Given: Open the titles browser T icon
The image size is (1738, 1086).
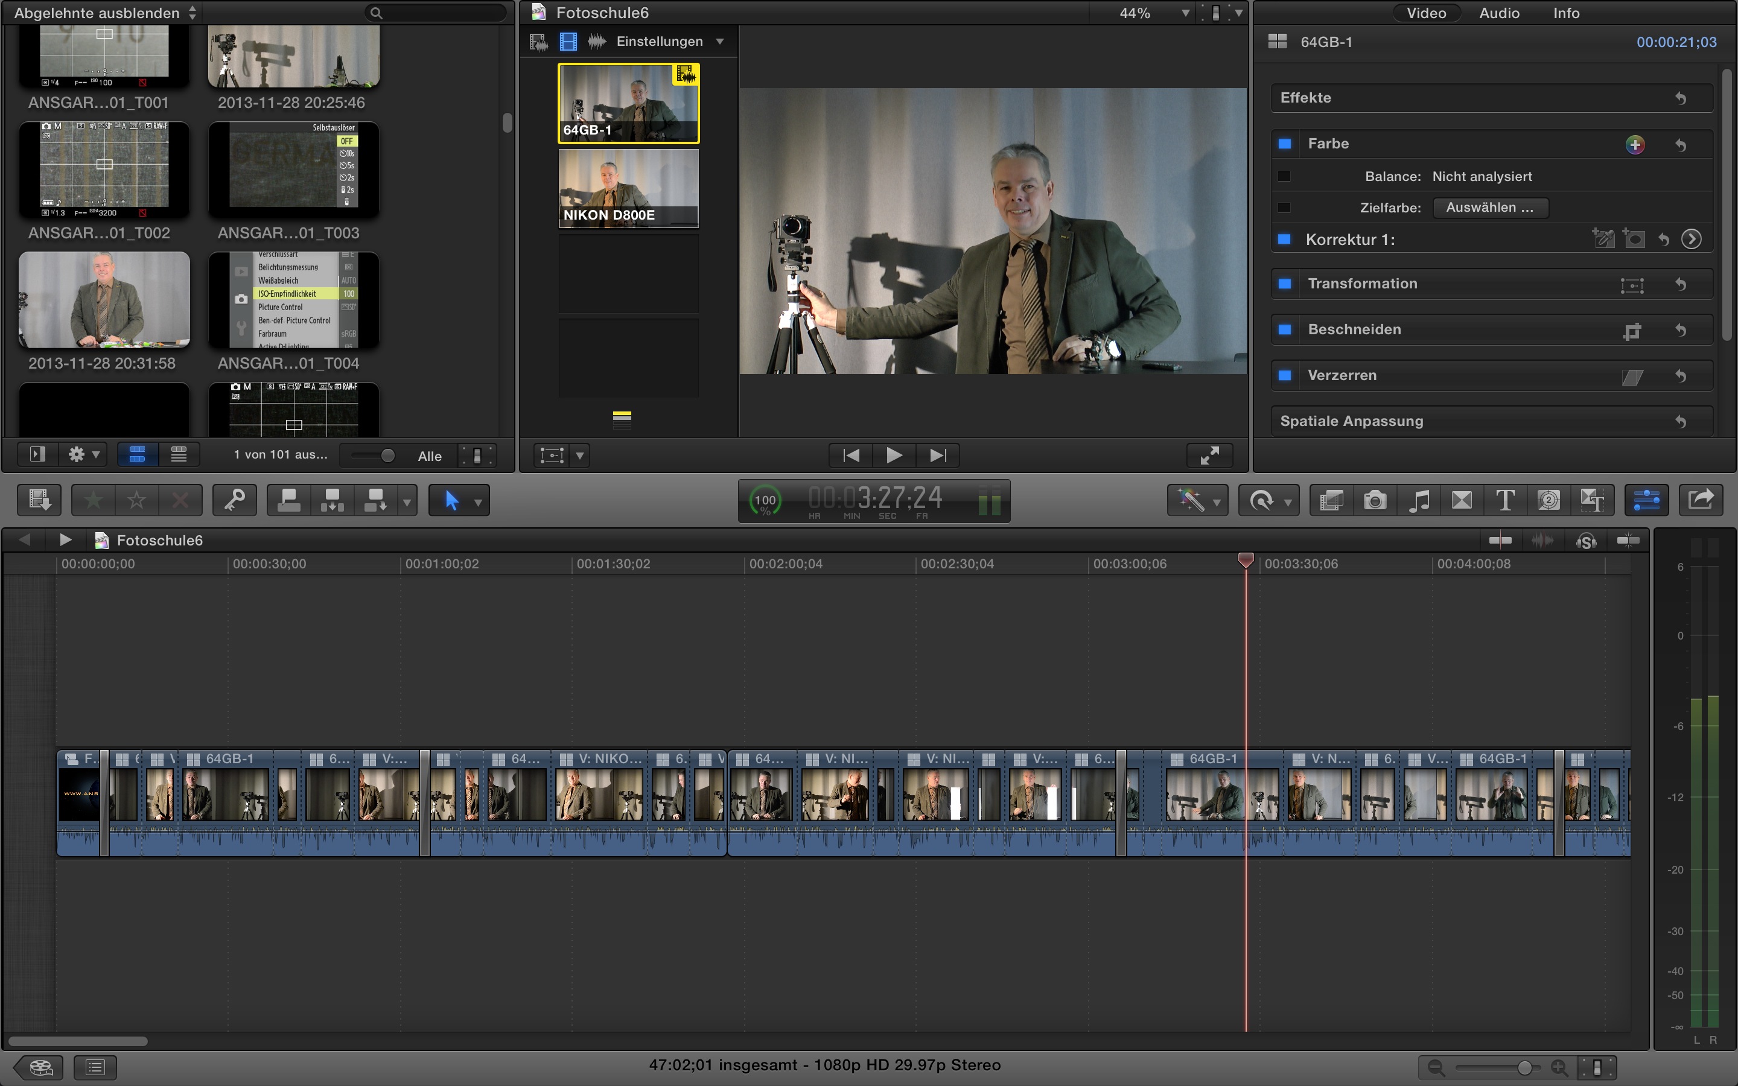Looking at the screenshot, I should [x=1504, y=501].
